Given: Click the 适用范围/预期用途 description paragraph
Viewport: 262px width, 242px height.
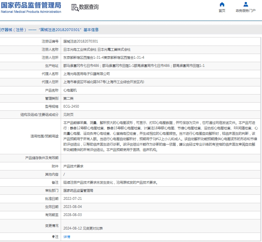Looking at the screenshot, I should click(161, 136).
